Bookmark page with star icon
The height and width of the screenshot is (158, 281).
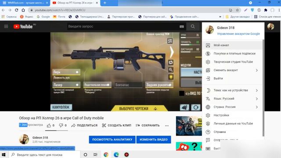(x=237, y=10)
